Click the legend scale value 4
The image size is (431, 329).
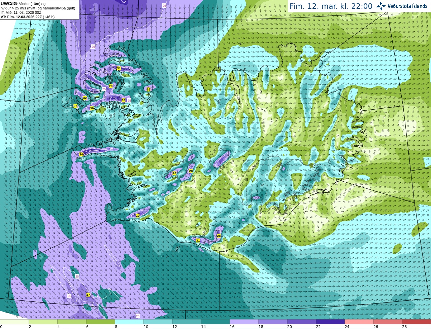(59, 327)
